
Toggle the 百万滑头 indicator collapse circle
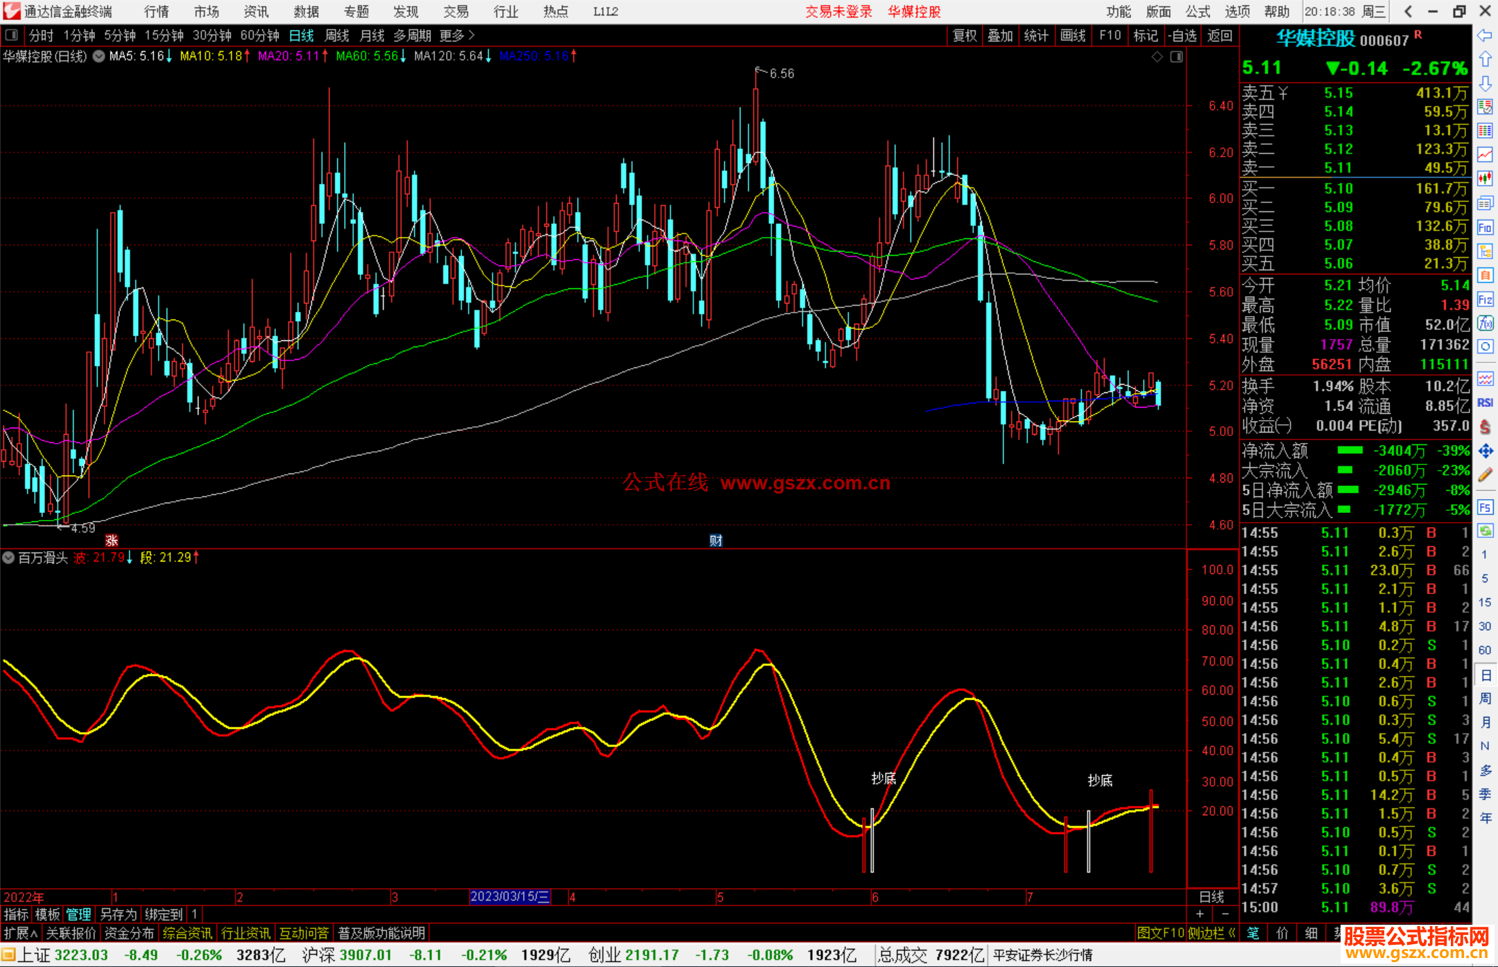click(x=8, y=557)
